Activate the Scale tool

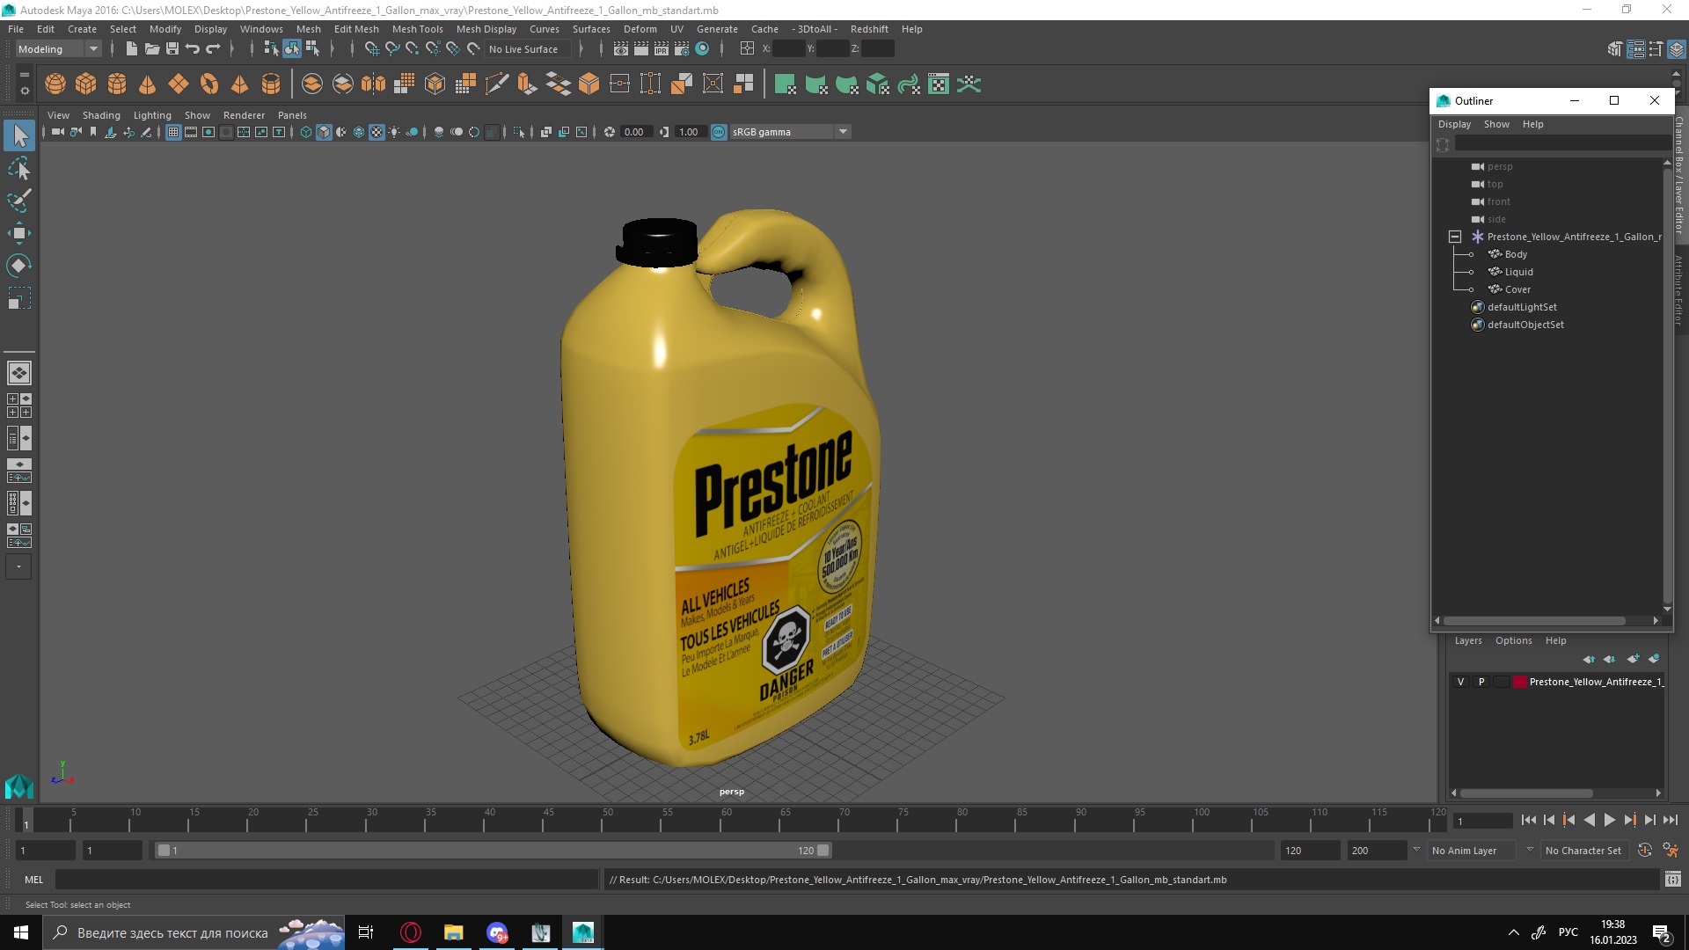[19, 298]
